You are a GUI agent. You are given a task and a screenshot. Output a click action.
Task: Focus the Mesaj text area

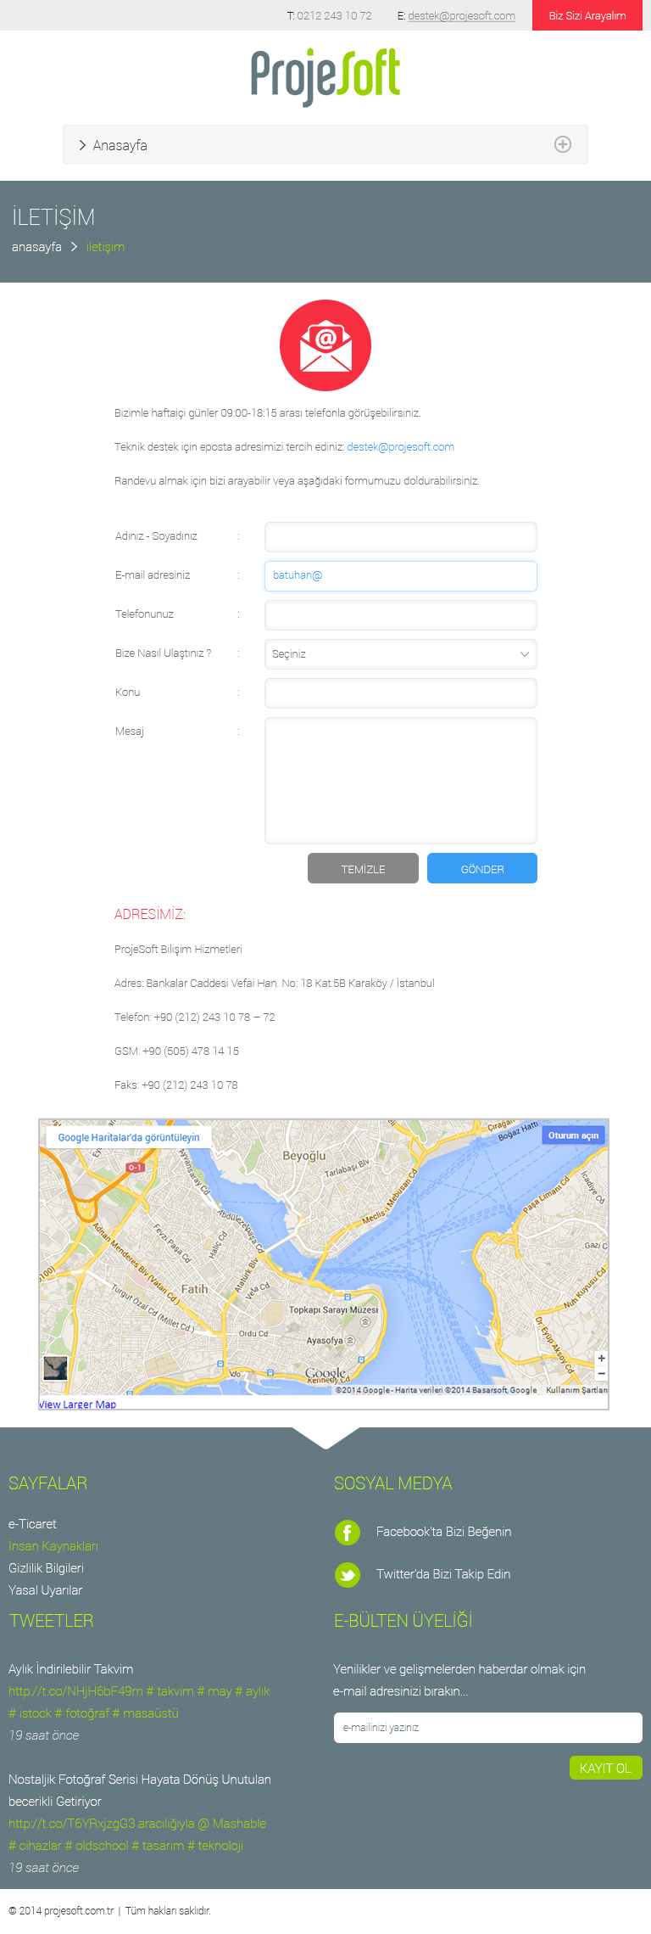[400, 781]
